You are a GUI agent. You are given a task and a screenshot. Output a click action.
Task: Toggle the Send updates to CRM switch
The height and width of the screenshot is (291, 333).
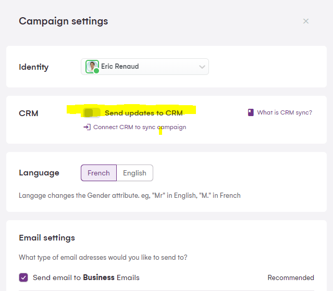(92, 113)
